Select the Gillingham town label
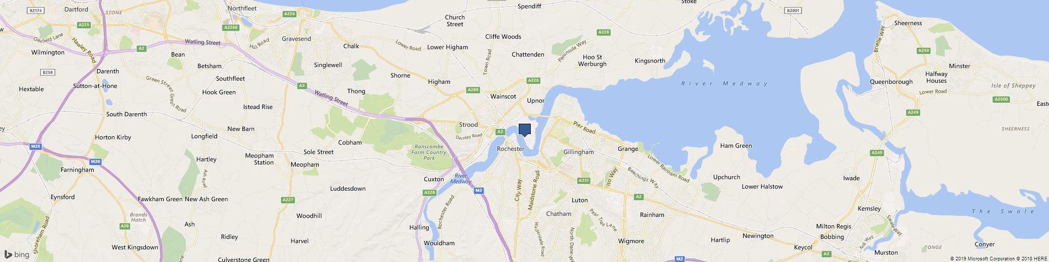Viewport: 1049px width, 262px height. pyautogui.click(x=579, y=152)
